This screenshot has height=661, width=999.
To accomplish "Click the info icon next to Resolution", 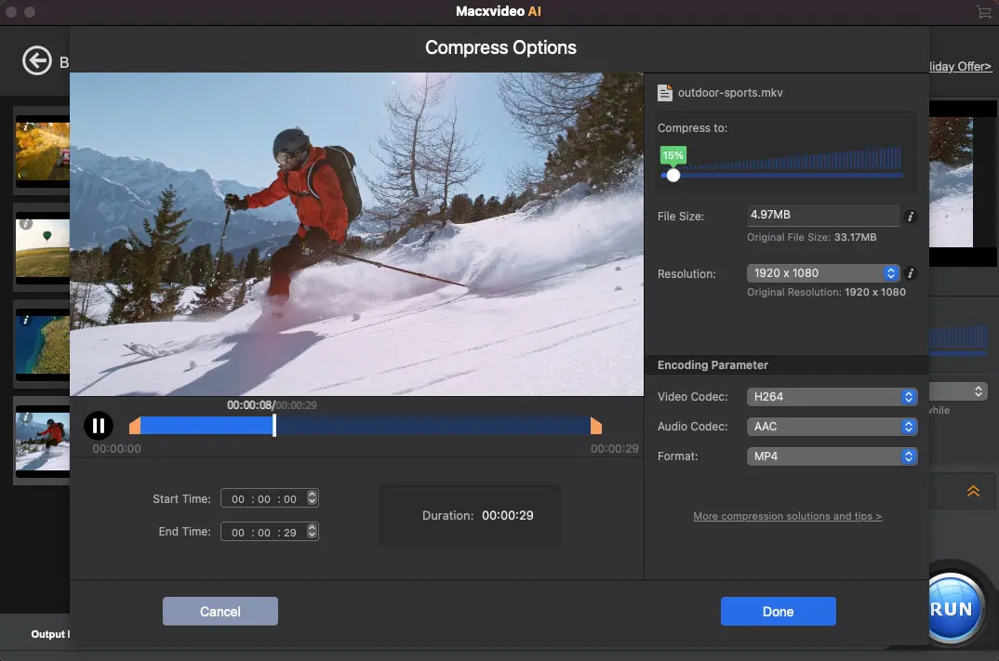I will pos(911,274).
